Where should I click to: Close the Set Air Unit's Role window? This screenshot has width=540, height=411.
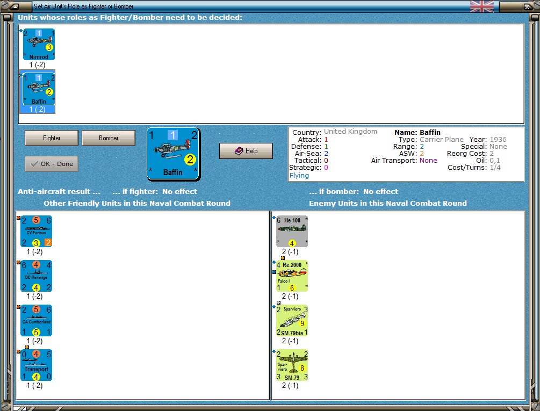coord(527,6)
